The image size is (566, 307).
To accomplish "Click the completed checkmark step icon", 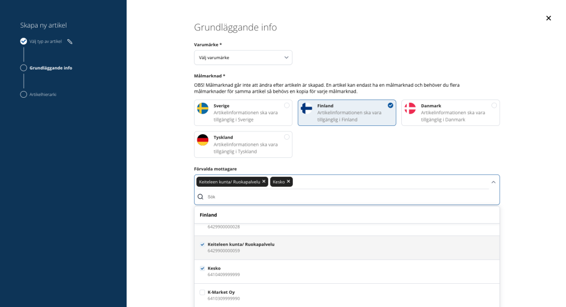I will 23,41.
